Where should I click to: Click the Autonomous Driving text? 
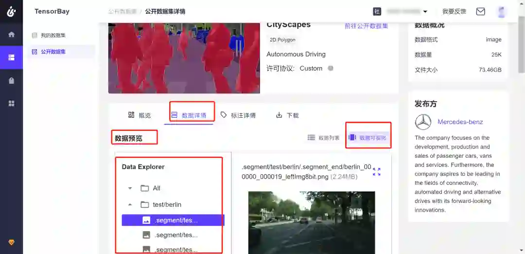tap(296, 54)
